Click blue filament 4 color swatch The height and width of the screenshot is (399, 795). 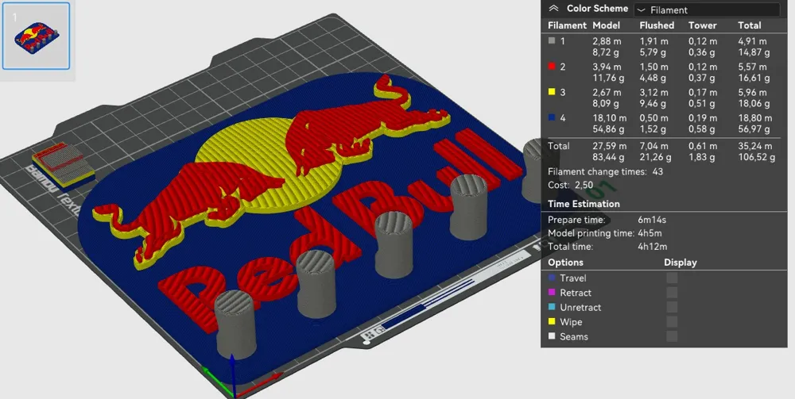tap(553, 118)
